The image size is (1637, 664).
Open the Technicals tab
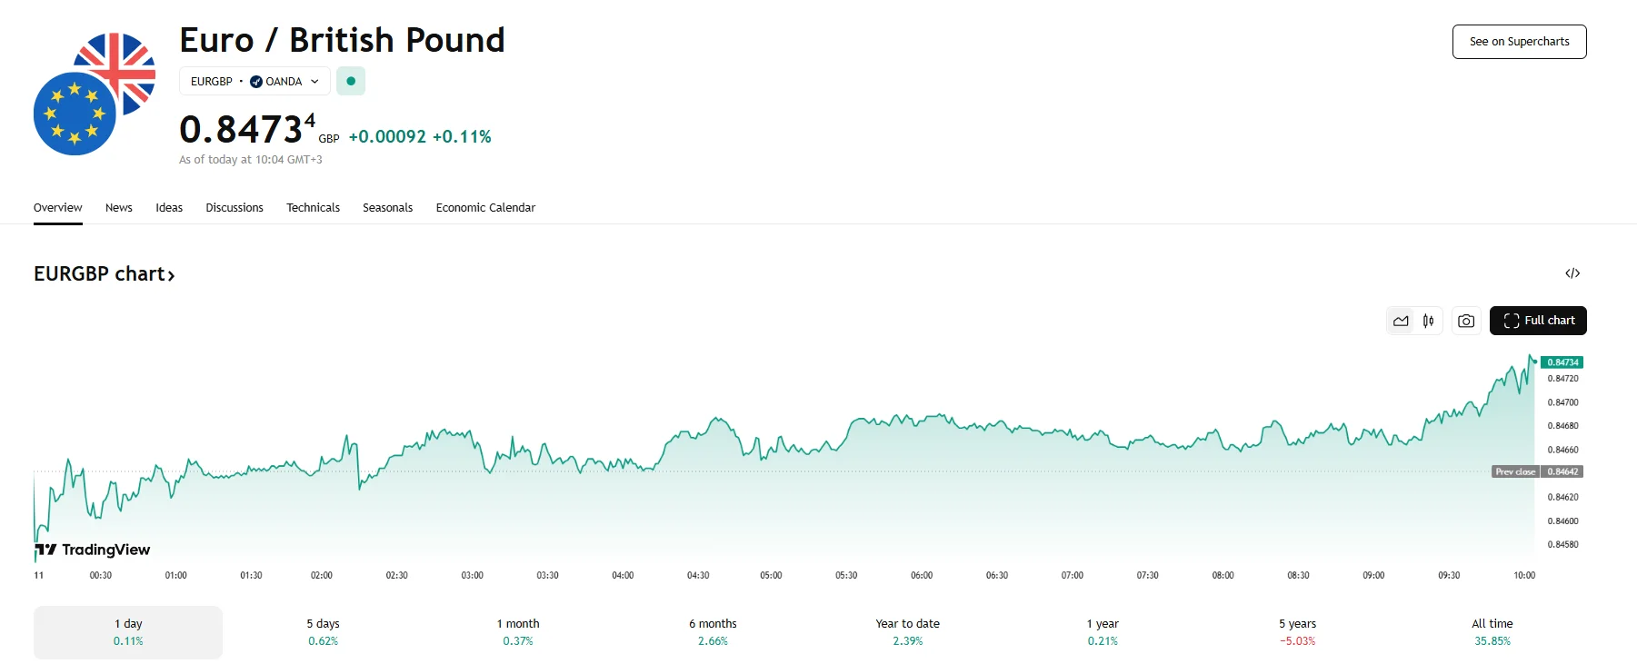tap(313, 208)
